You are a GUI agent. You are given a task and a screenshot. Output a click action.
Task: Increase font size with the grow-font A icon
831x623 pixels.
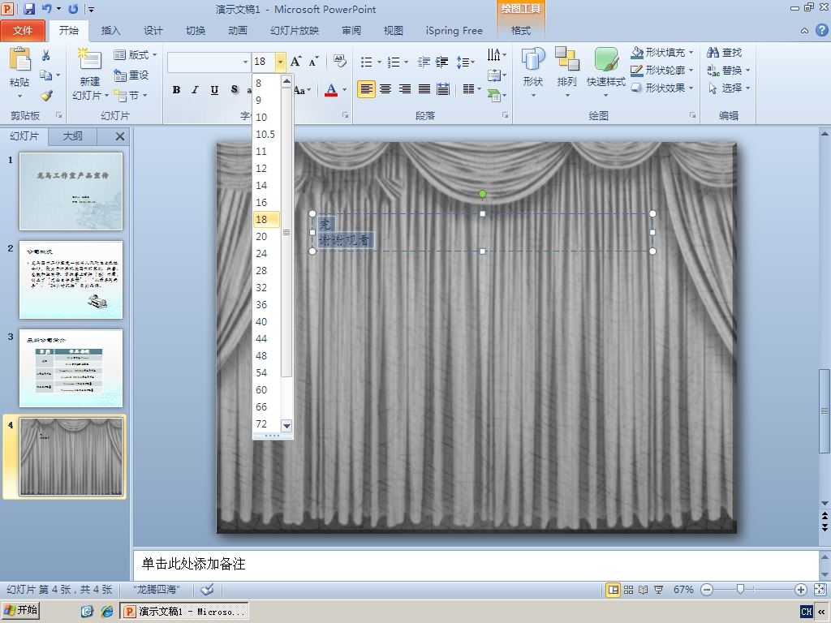point(295,62)
